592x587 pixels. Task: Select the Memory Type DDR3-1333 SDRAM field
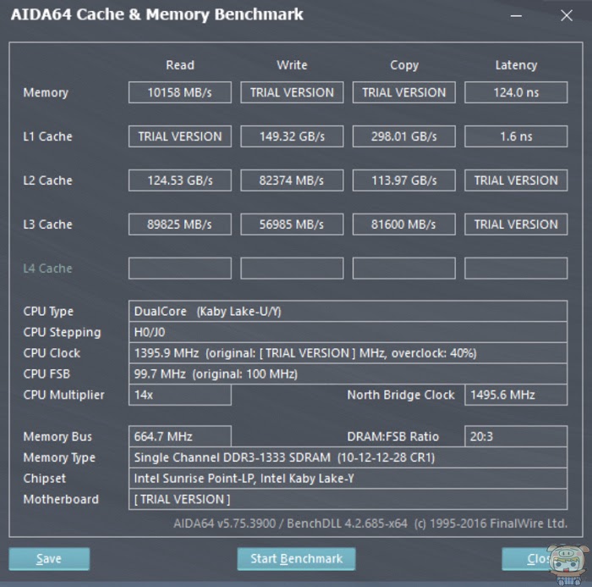click(x=348, y=457)
